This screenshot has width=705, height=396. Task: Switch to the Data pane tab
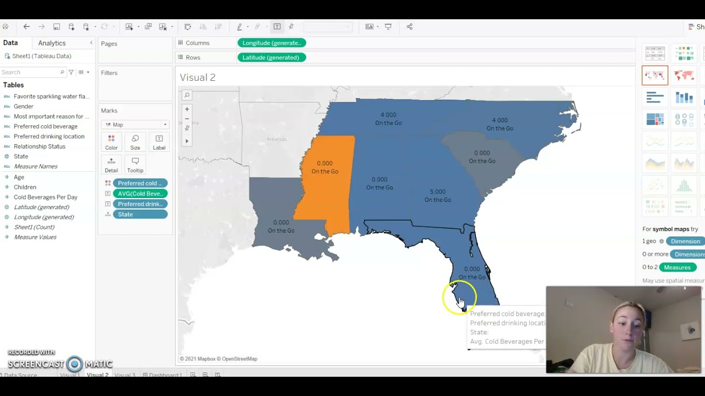[10, 43]
